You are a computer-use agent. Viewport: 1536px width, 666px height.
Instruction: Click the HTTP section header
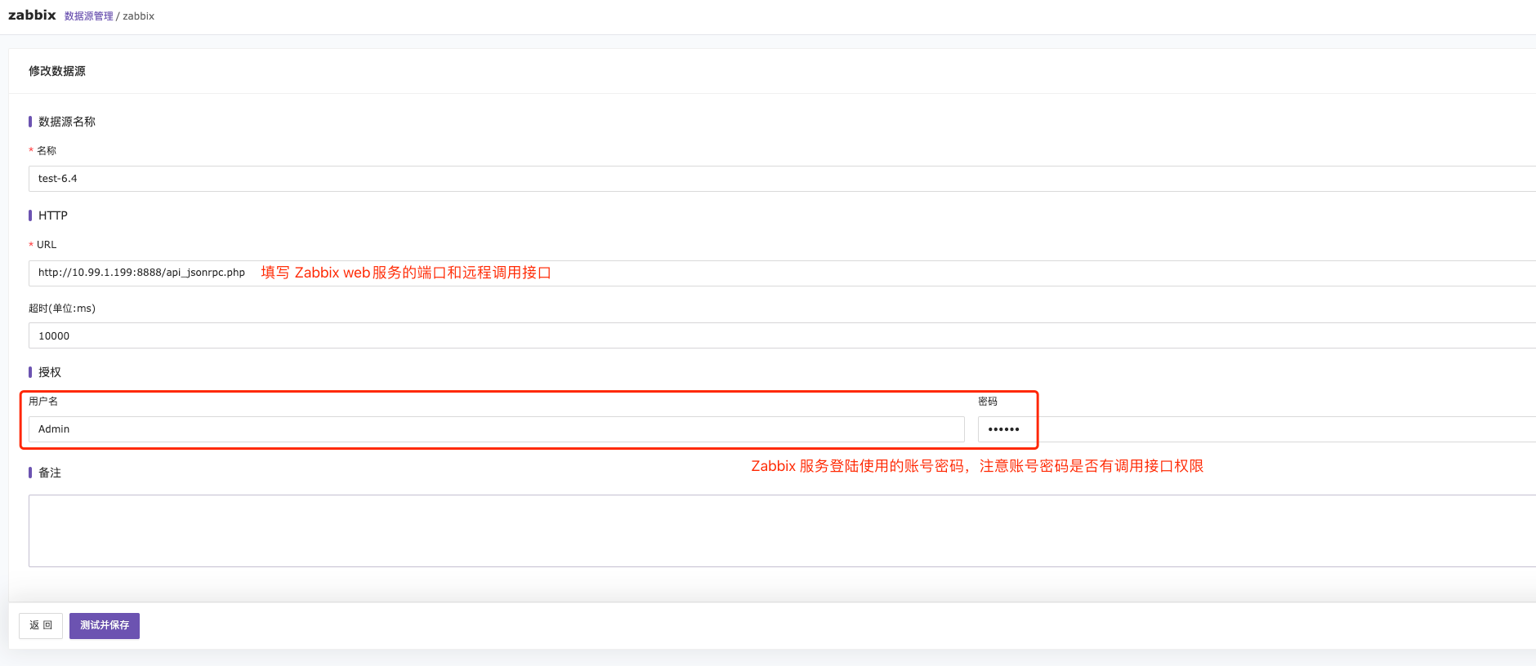pyautogui.click(x=52, y=215)
